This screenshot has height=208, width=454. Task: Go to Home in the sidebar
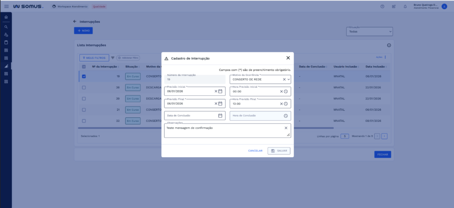[6, 17]
